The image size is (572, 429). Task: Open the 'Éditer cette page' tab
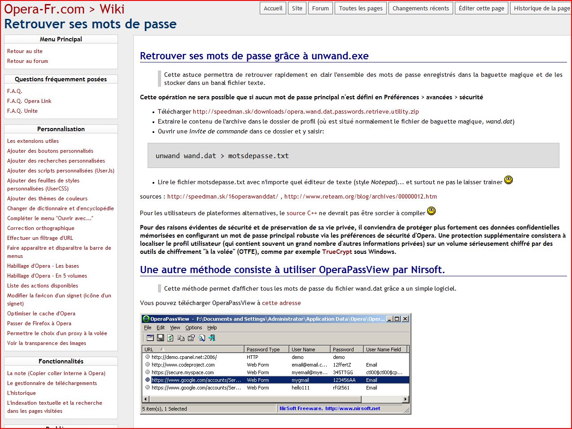coord(481,8)
